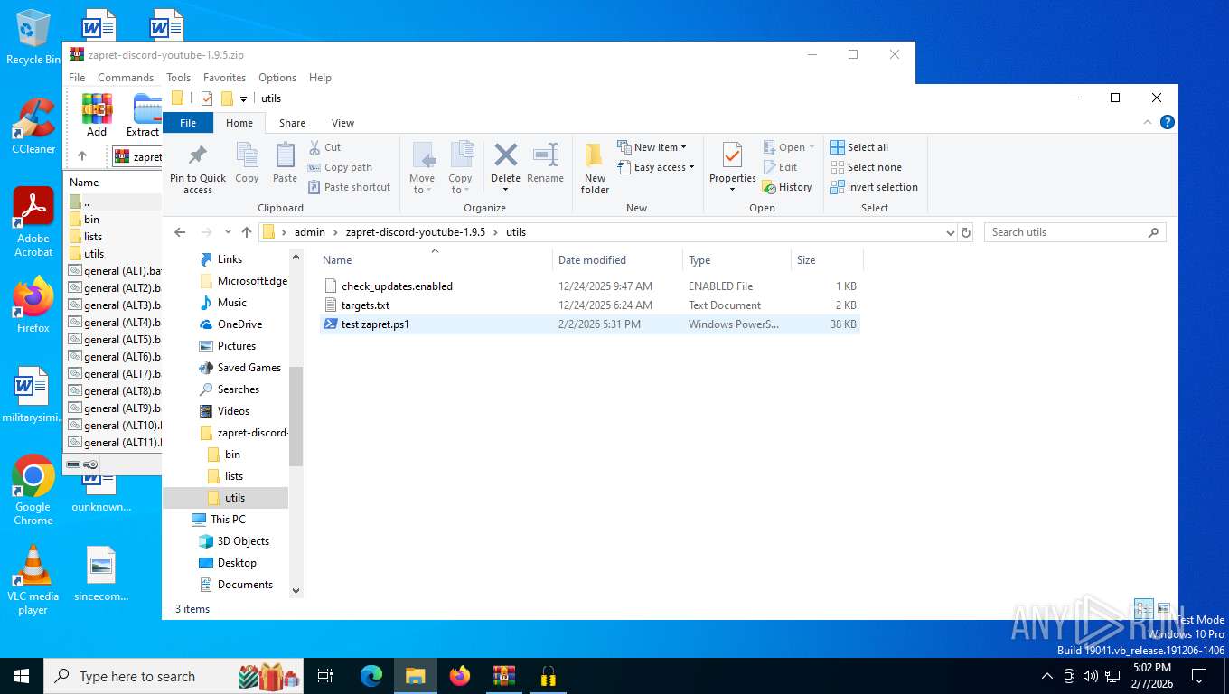
Task: Select the targets.txt file
Action: [x=589, y=305]
